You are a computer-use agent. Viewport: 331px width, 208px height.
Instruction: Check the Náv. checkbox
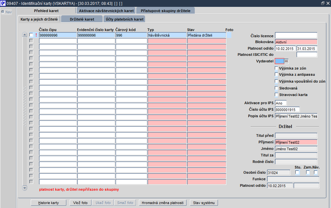(x=316, y=172)
